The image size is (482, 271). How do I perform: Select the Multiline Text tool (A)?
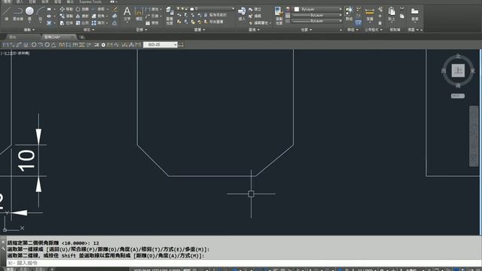coord(127,14)
